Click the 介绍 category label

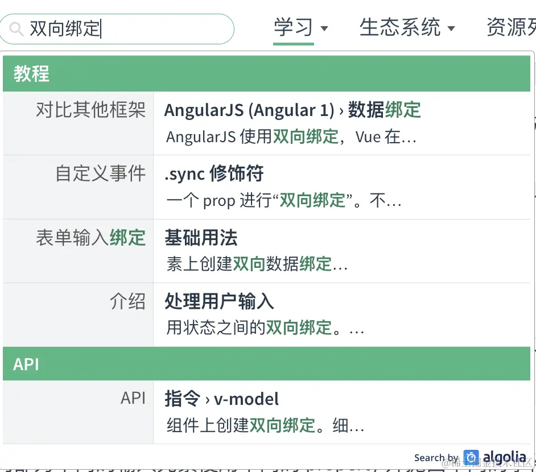coord(127,301)
